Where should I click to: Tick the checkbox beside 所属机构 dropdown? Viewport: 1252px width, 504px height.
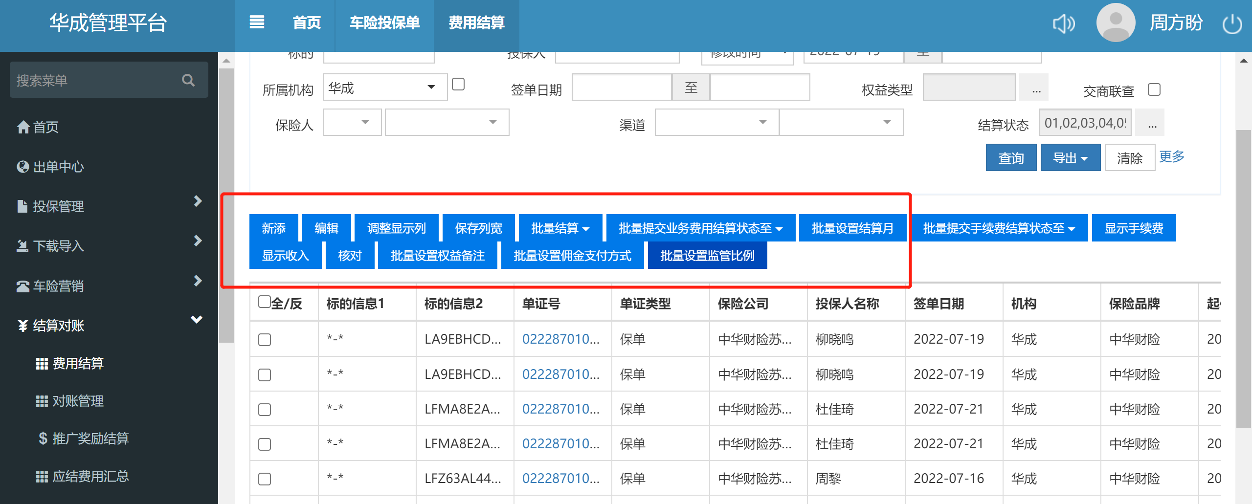pos(458,85)
